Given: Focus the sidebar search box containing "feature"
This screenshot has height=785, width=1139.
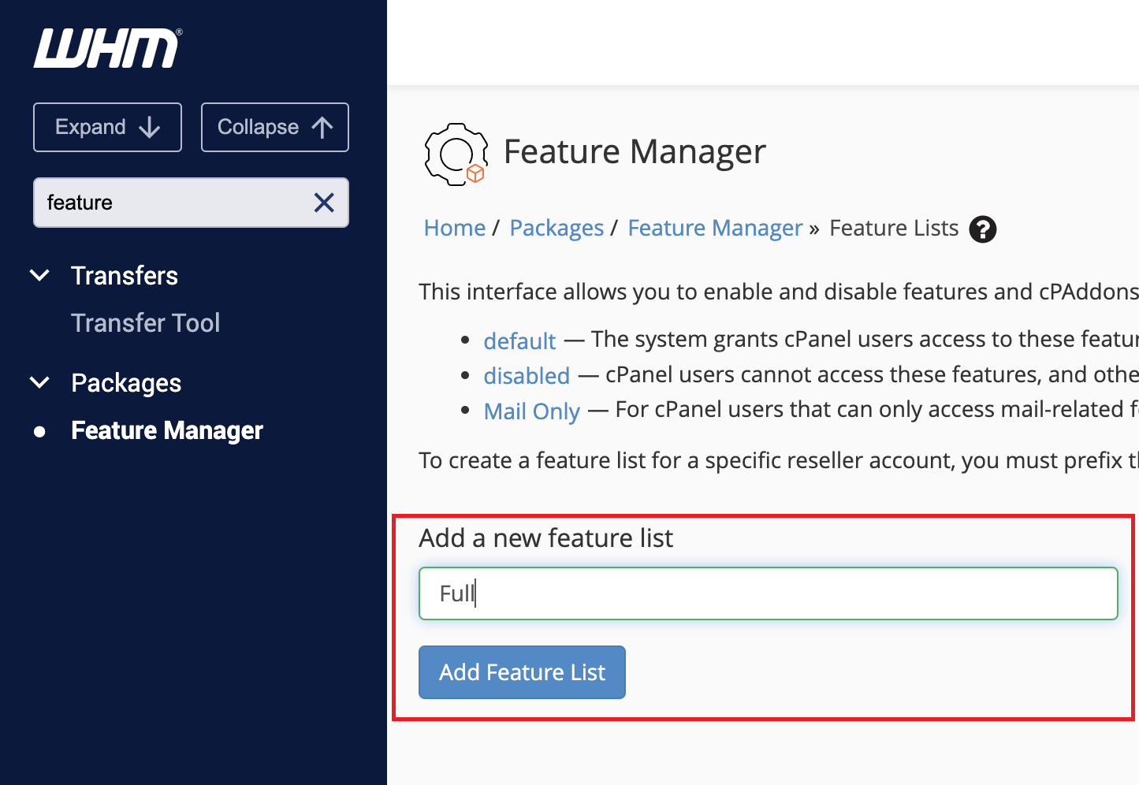Looking at the screenshot, I should click(173, 203).
